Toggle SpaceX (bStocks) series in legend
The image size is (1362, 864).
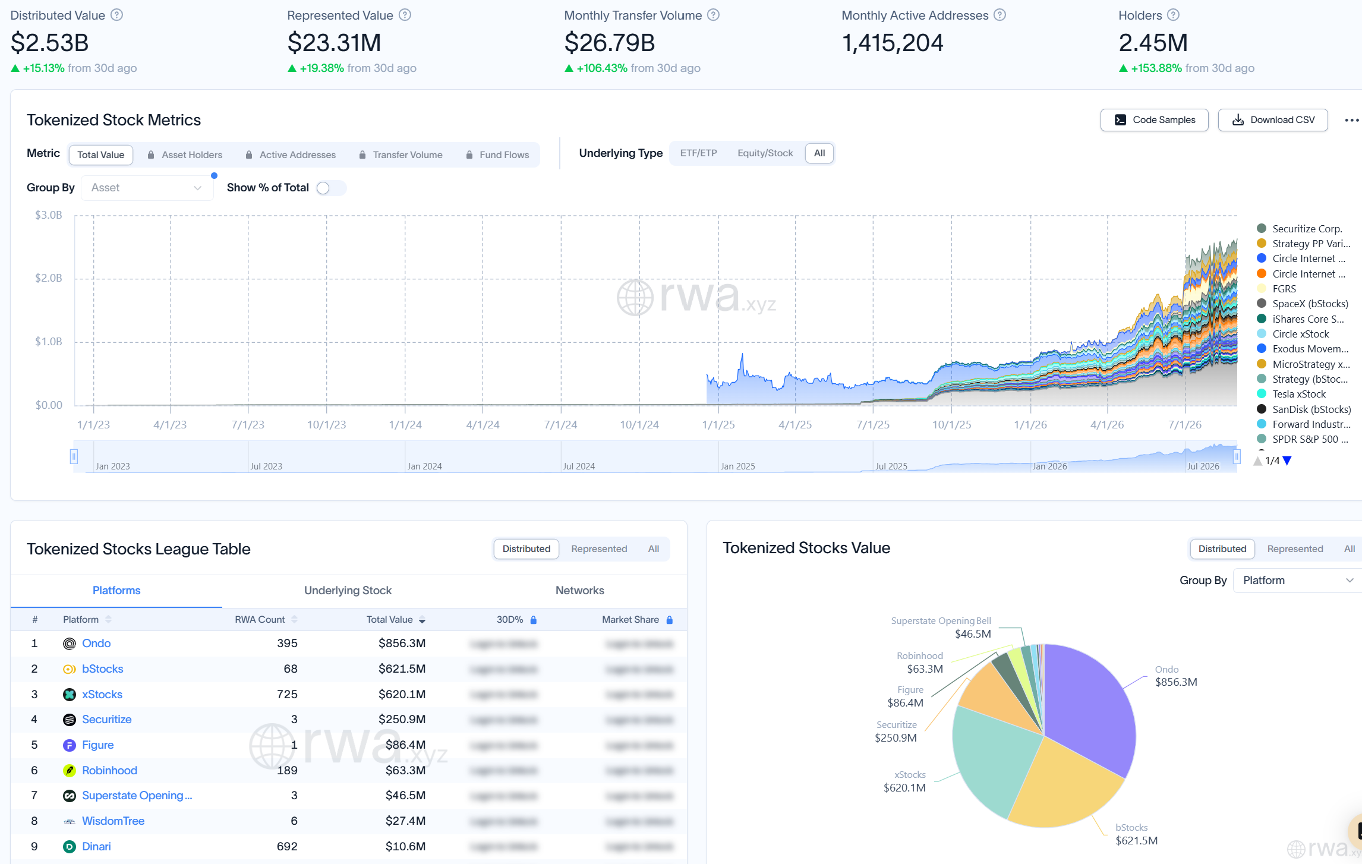(1303, 304)
